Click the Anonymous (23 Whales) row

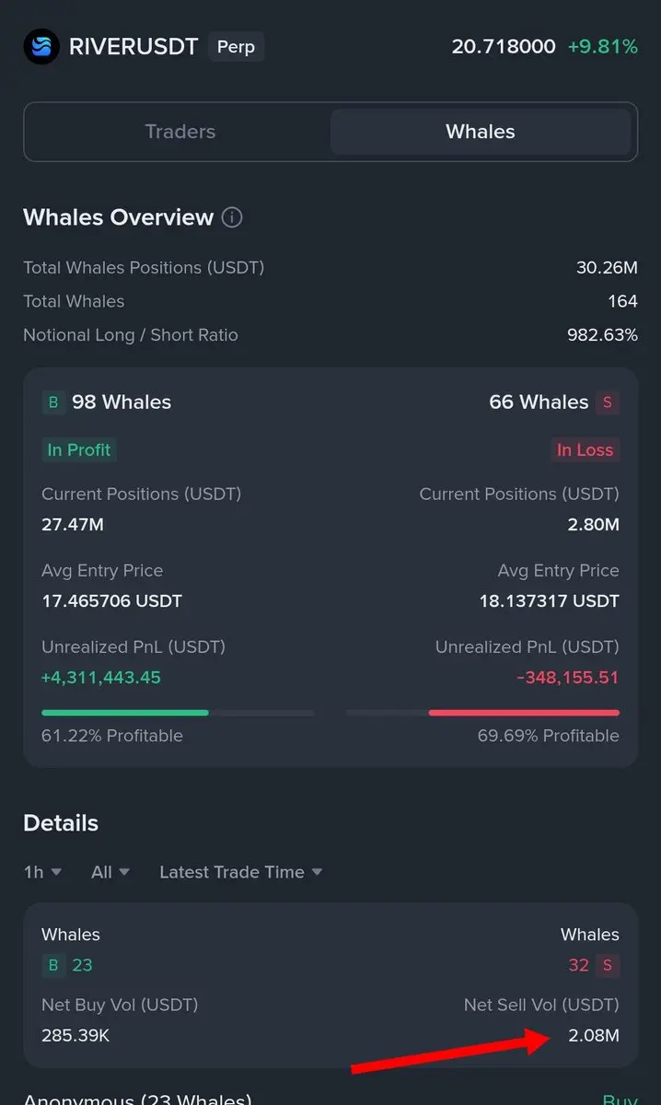[137, 1099]
